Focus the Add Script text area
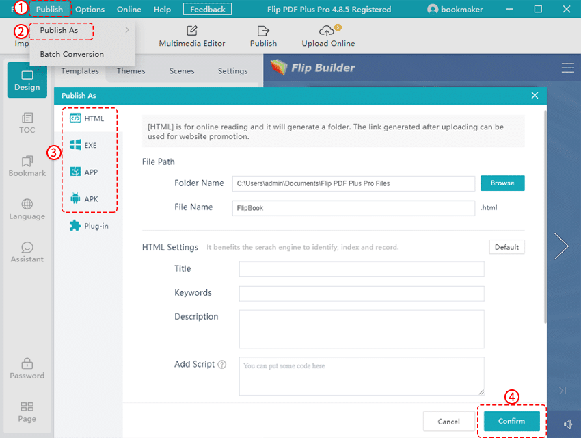 coord(362,376)
